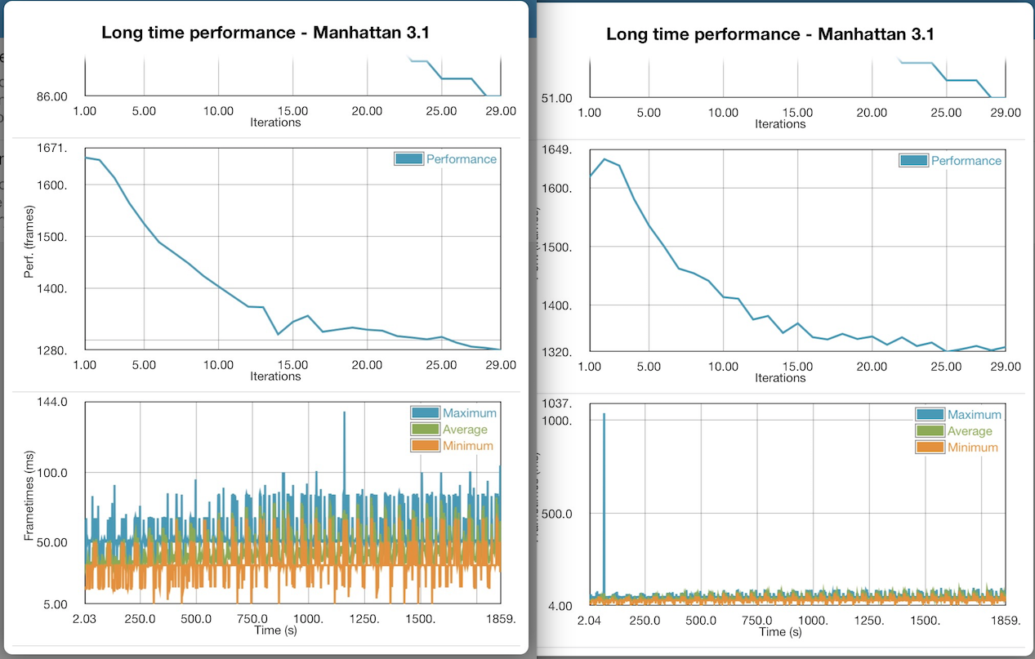
Task: Click the '1649.' axis value
Action: click(x=557, y=150)
